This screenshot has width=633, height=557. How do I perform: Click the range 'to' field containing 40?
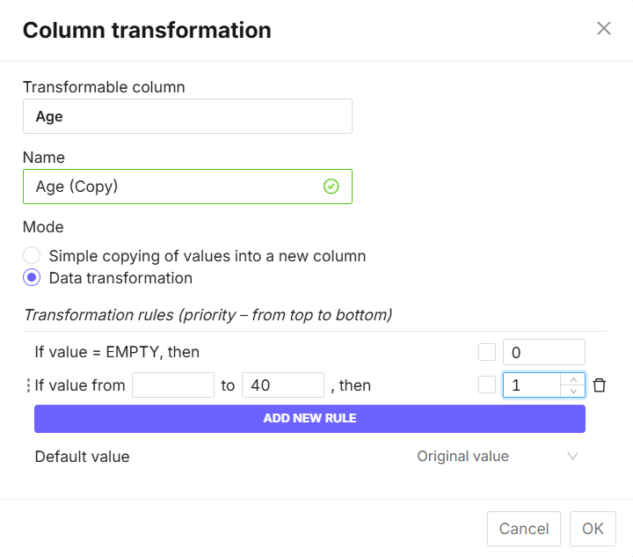283,385
